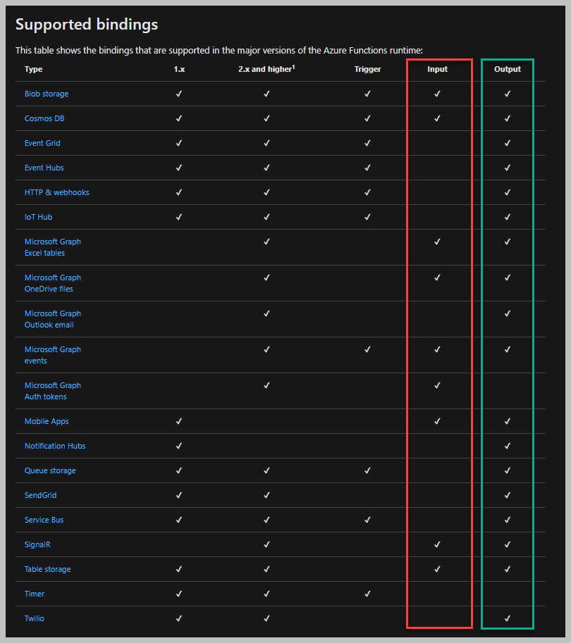Viewport: 571px width, 643px height.
Task: Open the Twilio binding link
Action: (x=34, y=618)
